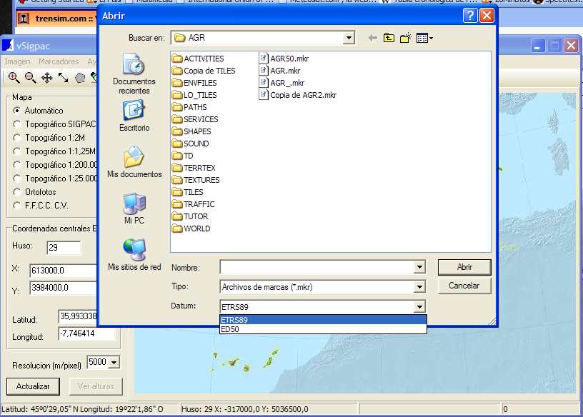Open Mi PC location
The image size is (583, 417).
click(x=134, y=208)
